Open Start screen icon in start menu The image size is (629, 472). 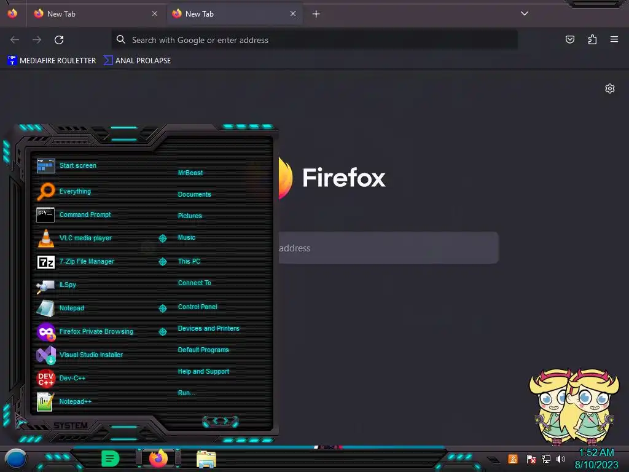tap(45, 165)
